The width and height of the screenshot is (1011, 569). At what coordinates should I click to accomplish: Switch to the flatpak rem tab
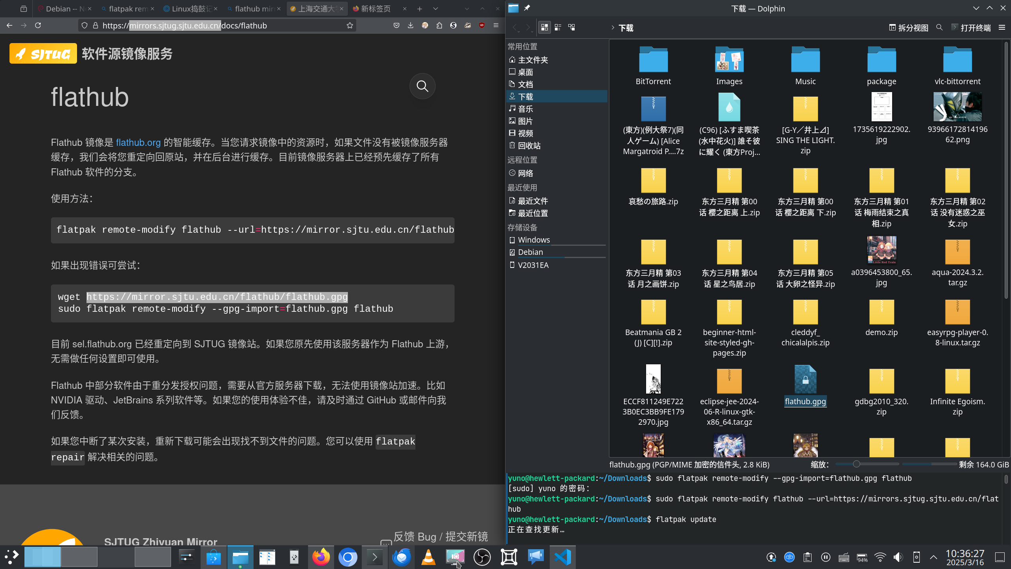point(127,9)
